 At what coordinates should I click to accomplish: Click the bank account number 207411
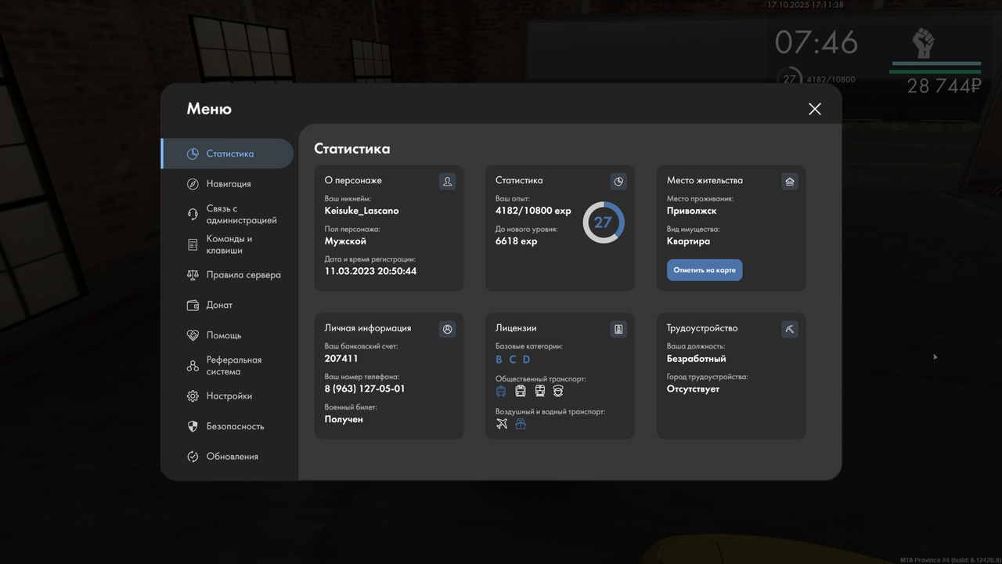click(341, 359)
